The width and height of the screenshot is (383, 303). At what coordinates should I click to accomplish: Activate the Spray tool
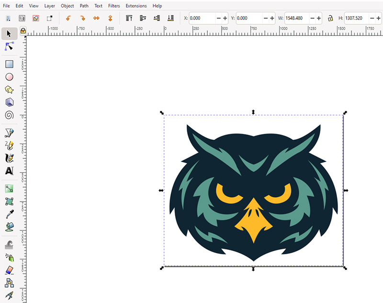pyautogui.click(x=9, y=258)
